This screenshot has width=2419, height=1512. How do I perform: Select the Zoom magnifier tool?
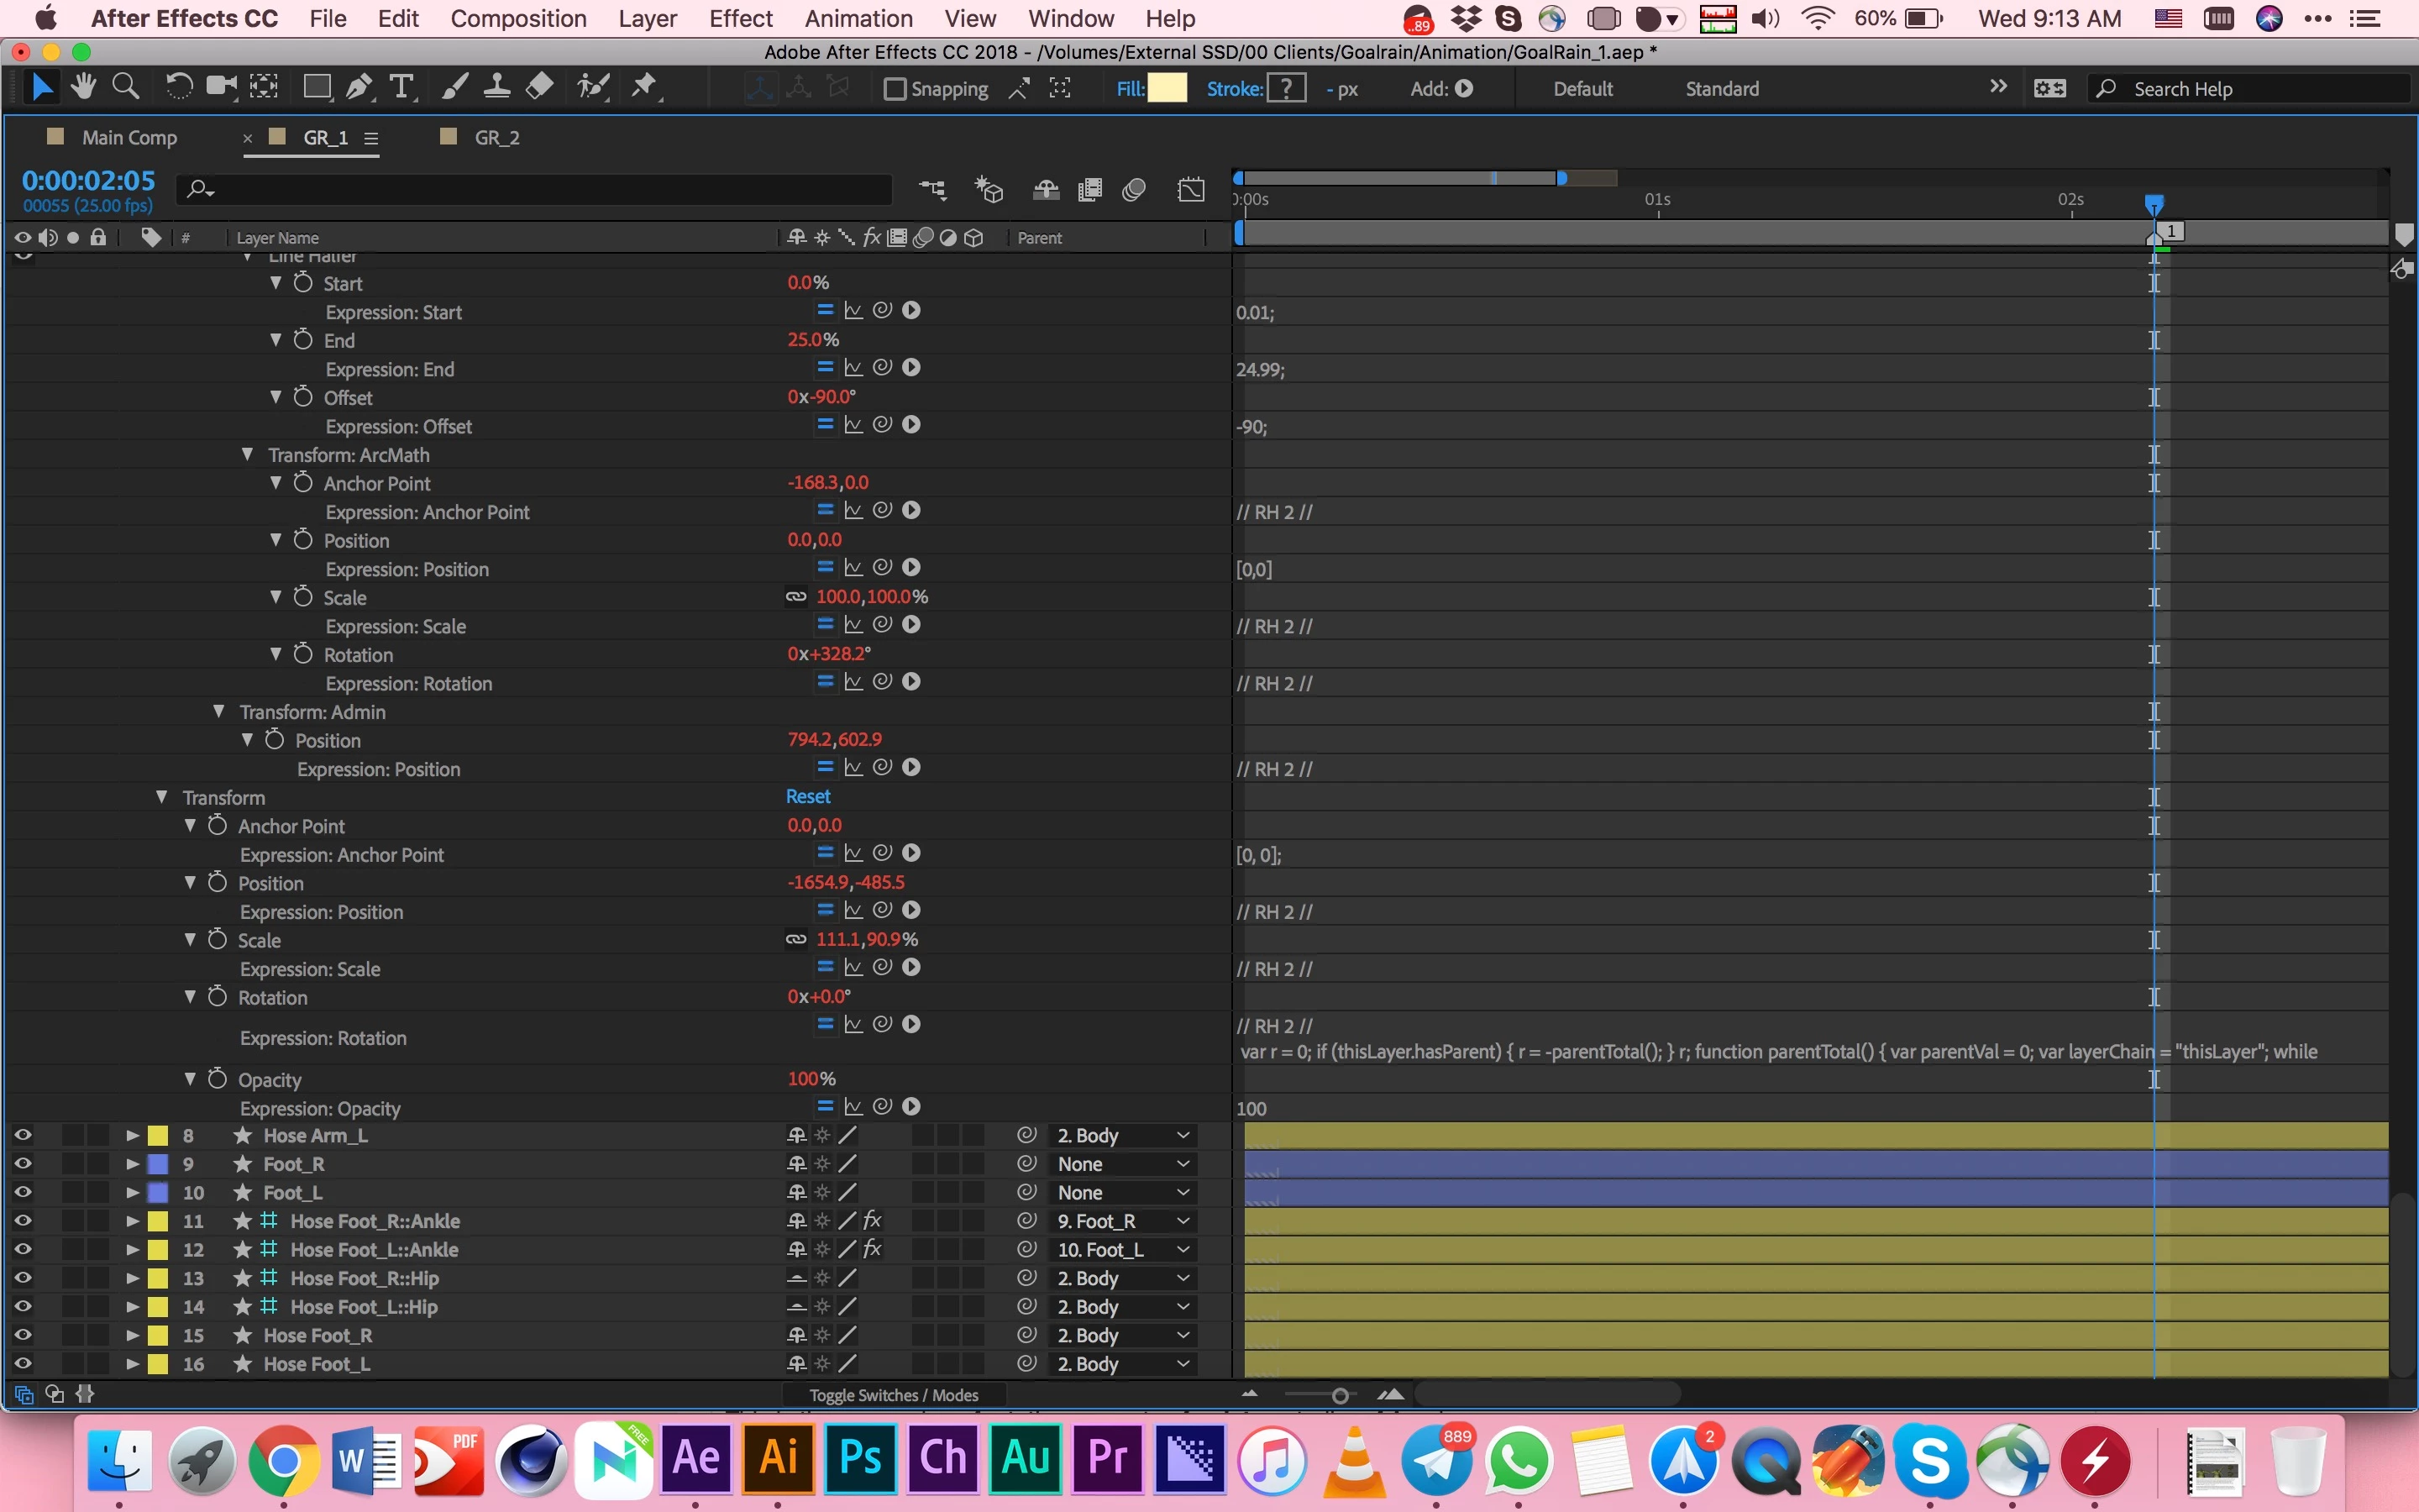click(125, 88)
